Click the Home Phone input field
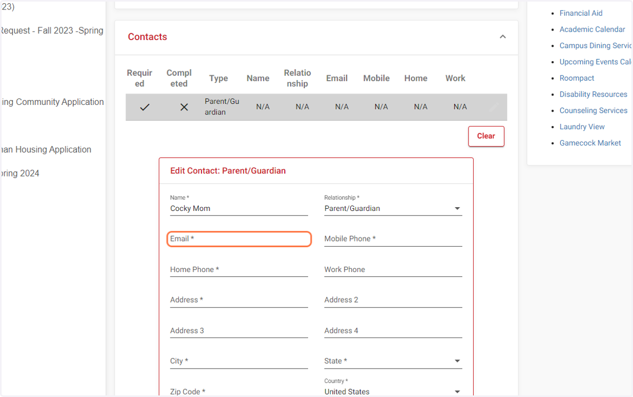Screen dimensions: 633x397 coord(239,269)
